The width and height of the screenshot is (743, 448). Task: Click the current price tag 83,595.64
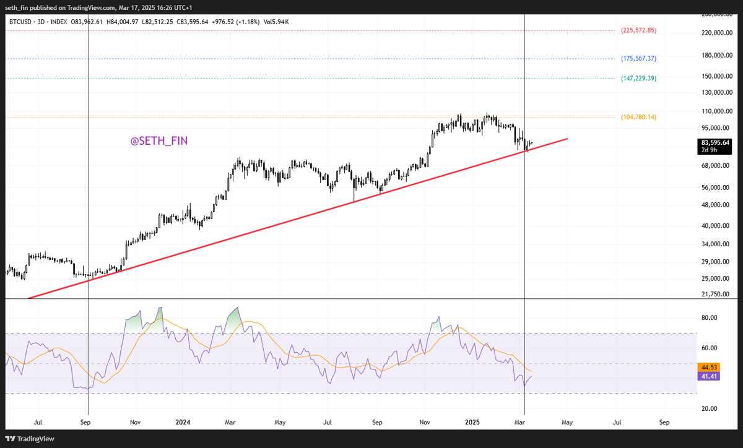click(x=715, y=142)
